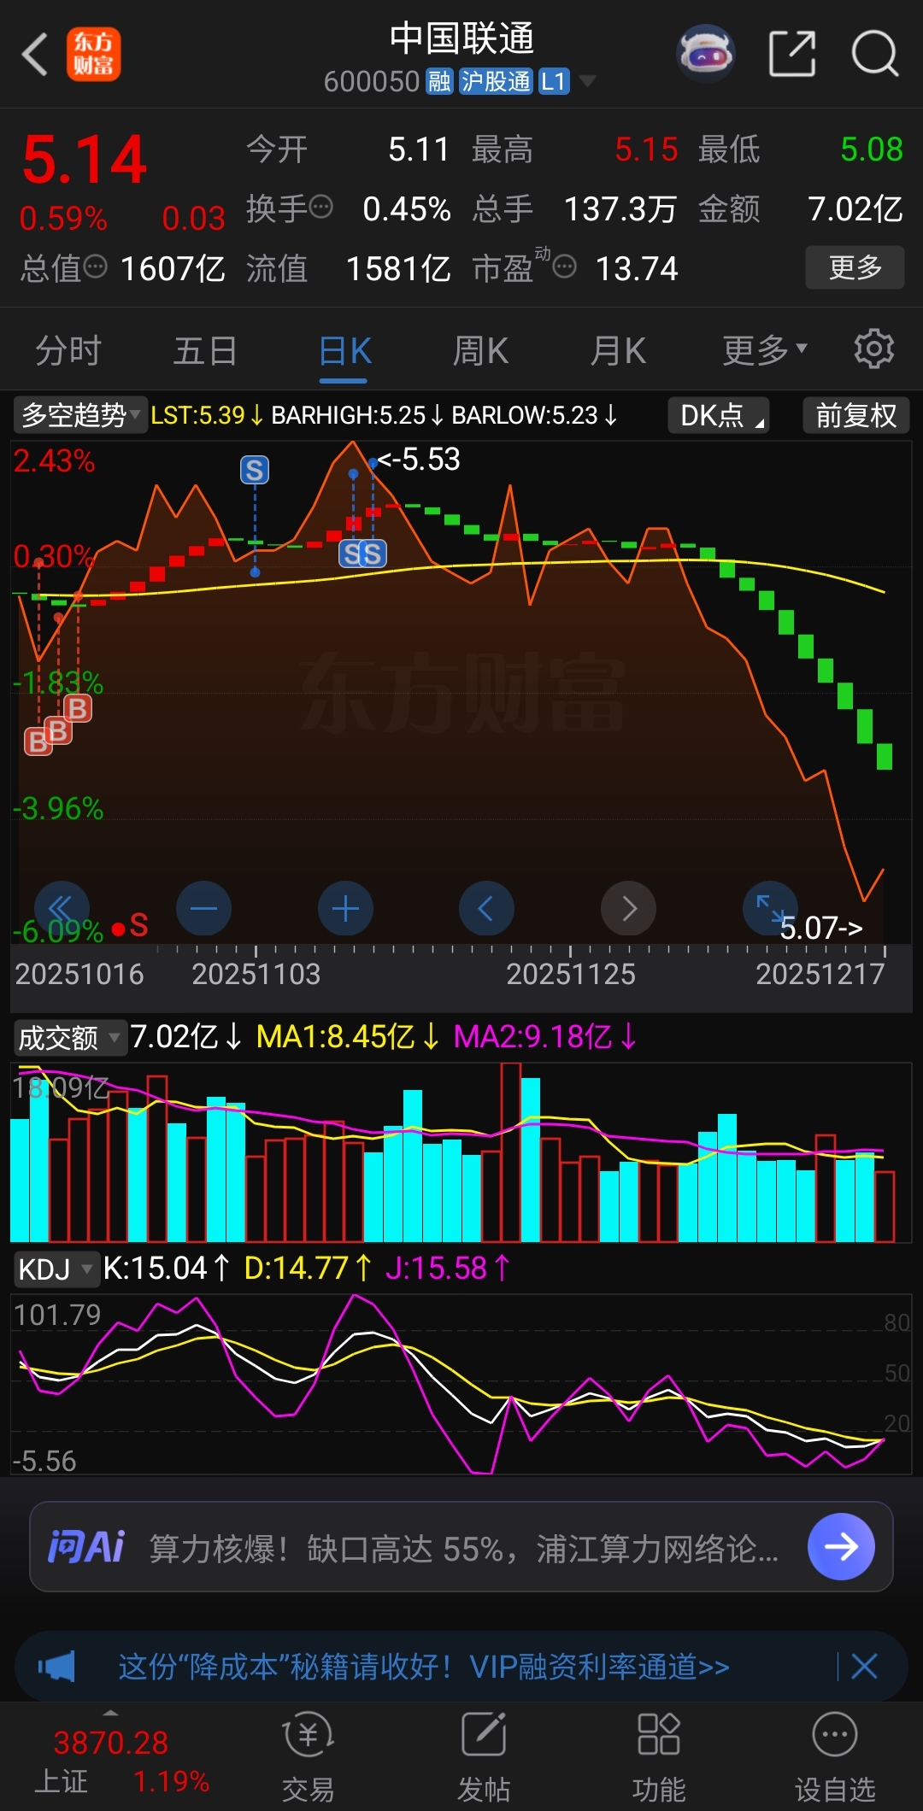Screen dimensions: 923x1811
Task: Open the search magnifier icon
Action: pyautogui.click(x=875, y=54)
